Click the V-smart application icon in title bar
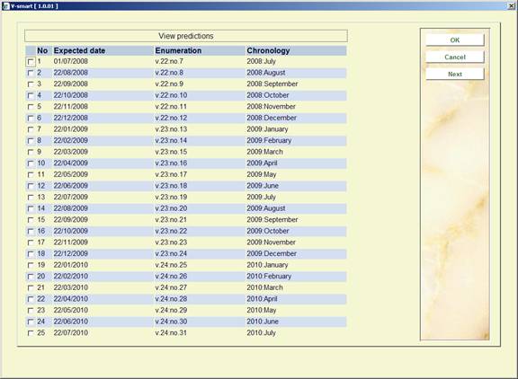Image resolution: width=518 pixels, height=379 pixels. click(x=5, y=6)
